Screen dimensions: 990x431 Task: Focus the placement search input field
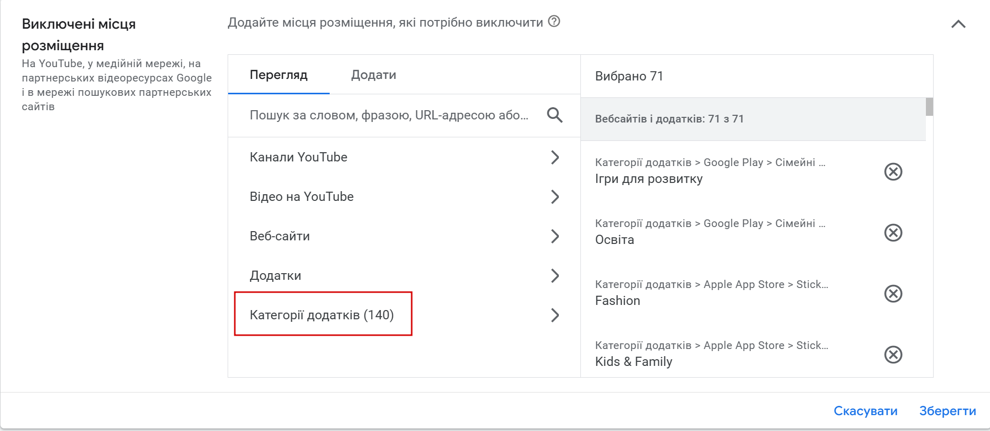tap(389, 115)
